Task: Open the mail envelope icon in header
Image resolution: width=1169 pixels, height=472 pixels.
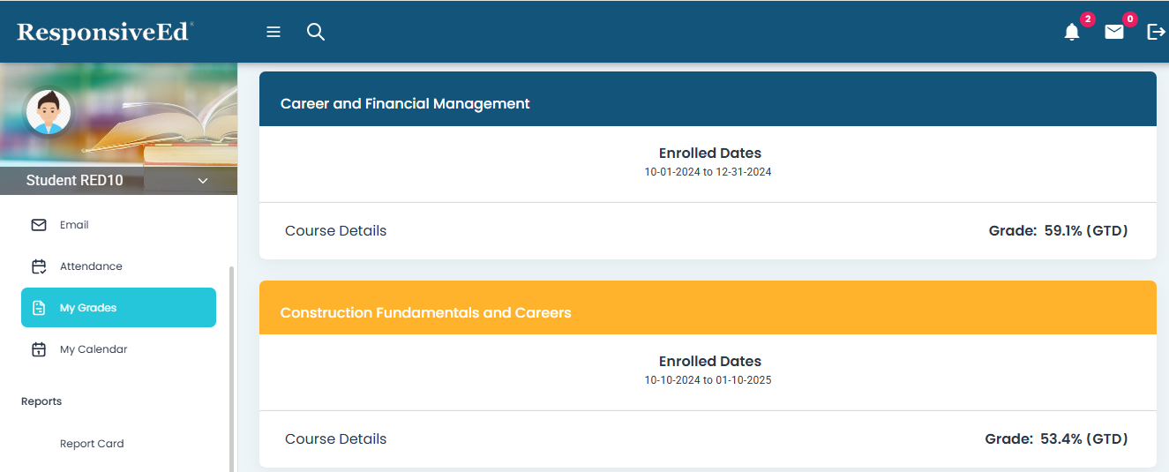Action: 1114,33
